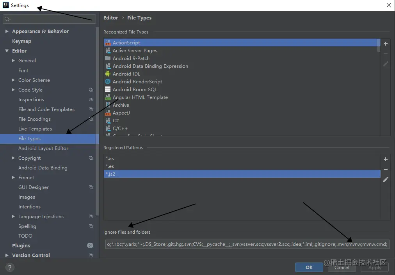The width and height of the screenshot is (395, 275).
Task: Open Android Data Binding settings
Action: tap(43, 167)
